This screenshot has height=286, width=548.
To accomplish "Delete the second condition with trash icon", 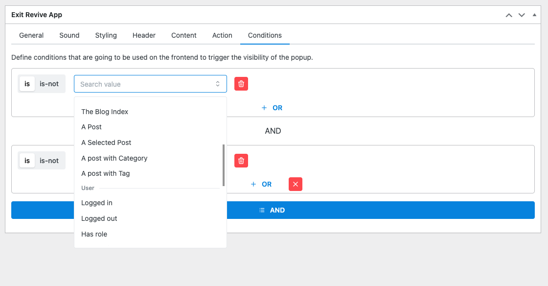I will (241, 161).
